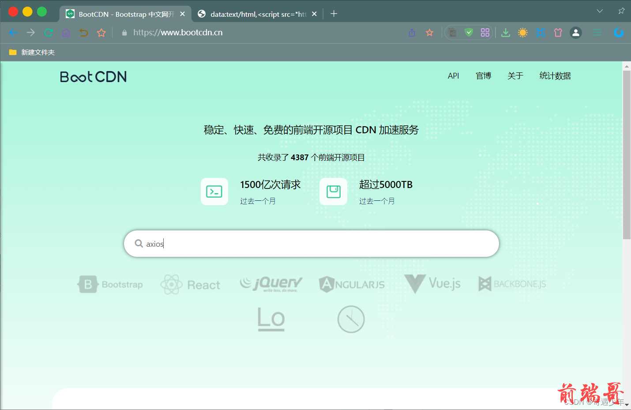Open the 官博 nav link
This screenshot has width=631, height=410.
click(x=484, y=76)
